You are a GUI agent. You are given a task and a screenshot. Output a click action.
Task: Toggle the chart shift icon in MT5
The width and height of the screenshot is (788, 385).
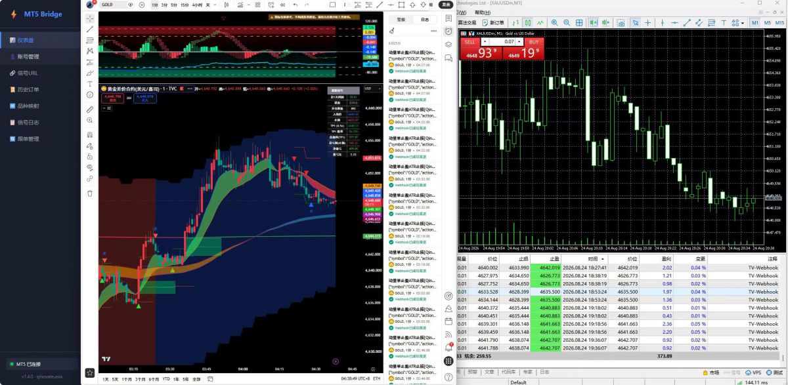(x=606, y=22)
